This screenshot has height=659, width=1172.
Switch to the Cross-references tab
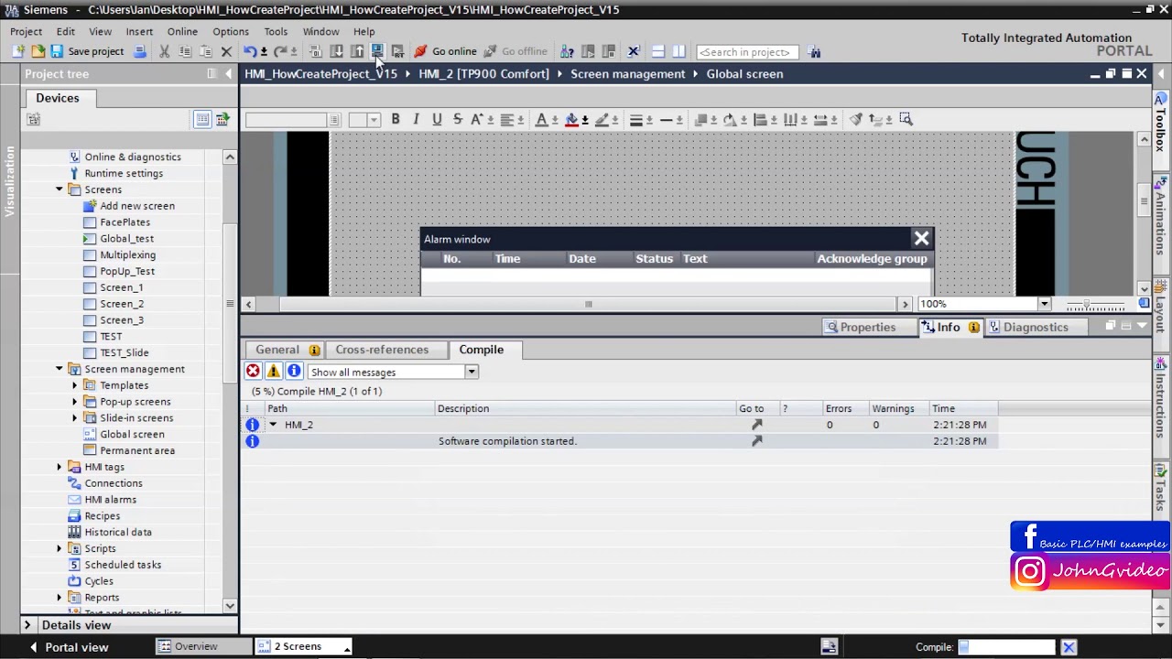382,350
